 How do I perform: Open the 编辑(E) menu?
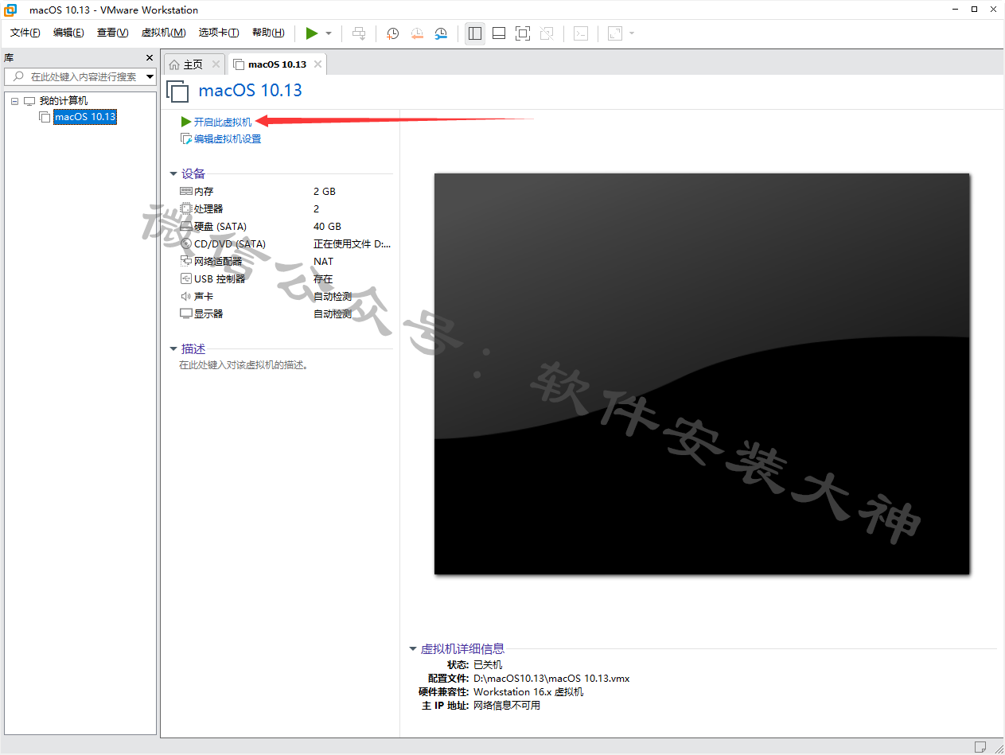68,33
